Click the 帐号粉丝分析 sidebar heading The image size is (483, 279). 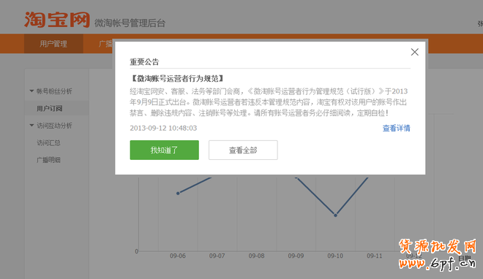coord(54,91)
